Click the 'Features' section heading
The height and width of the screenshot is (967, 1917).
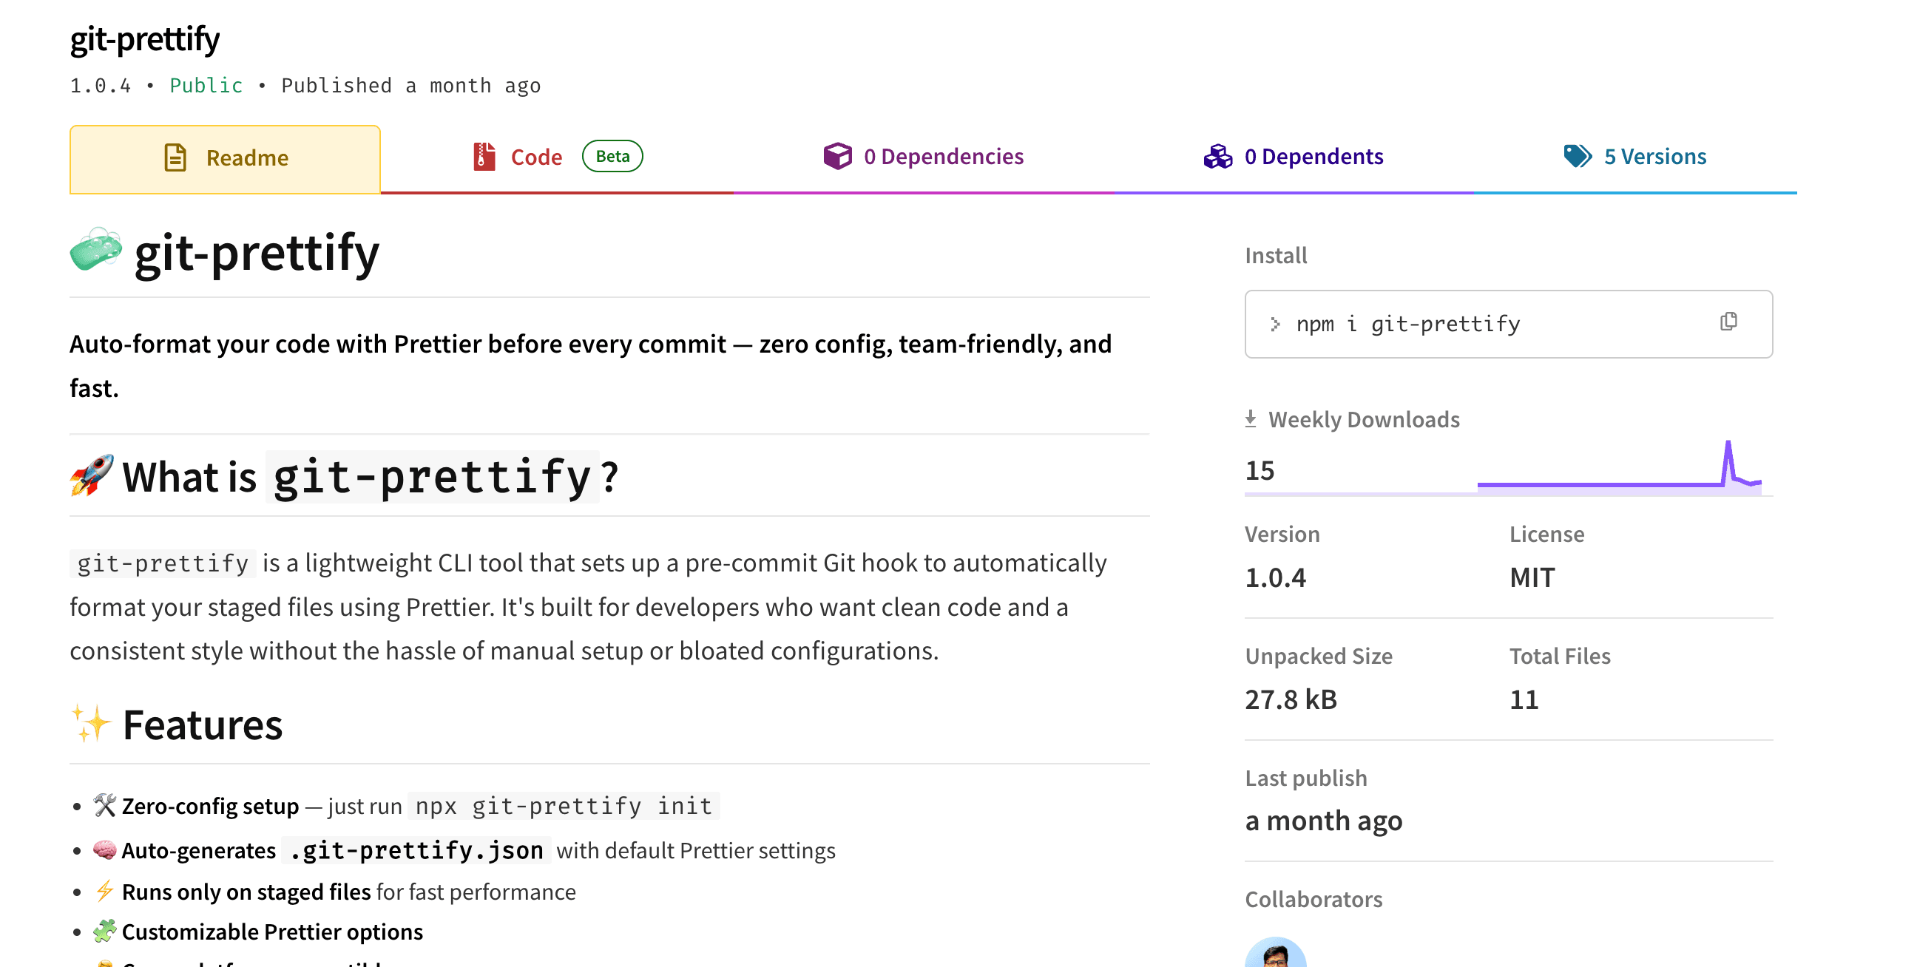point(203,724)
